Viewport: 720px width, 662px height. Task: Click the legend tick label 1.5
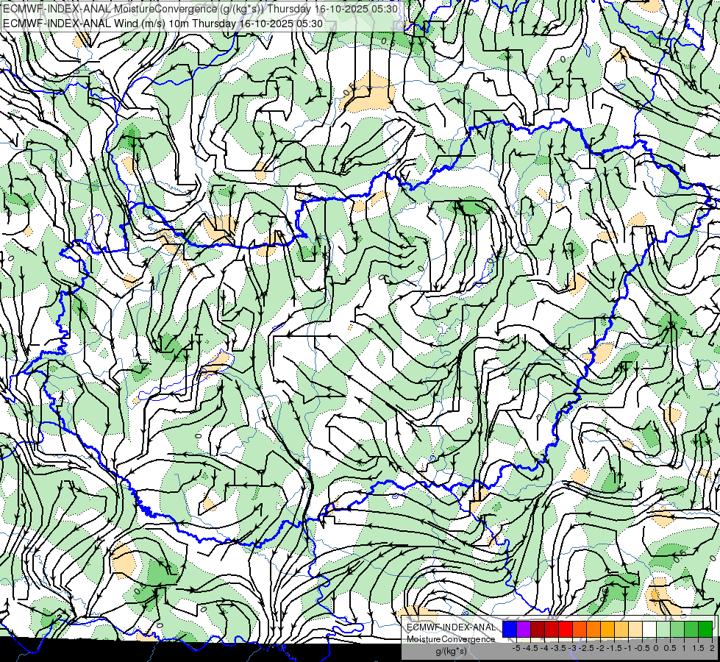point(699,648)
